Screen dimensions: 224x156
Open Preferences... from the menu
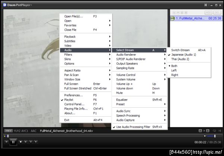pyautogui.click(x=86, y=95)
